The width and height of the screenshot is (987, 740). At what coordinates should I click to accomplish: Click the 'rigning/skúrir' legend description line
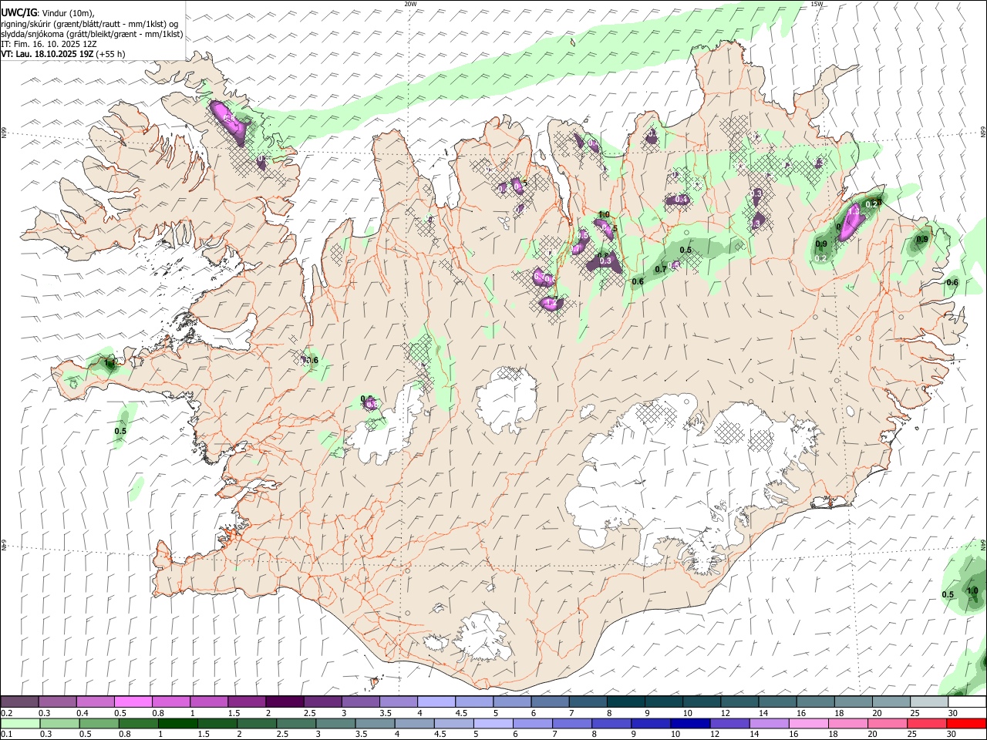pyautogui.click(x=89, y=24)
